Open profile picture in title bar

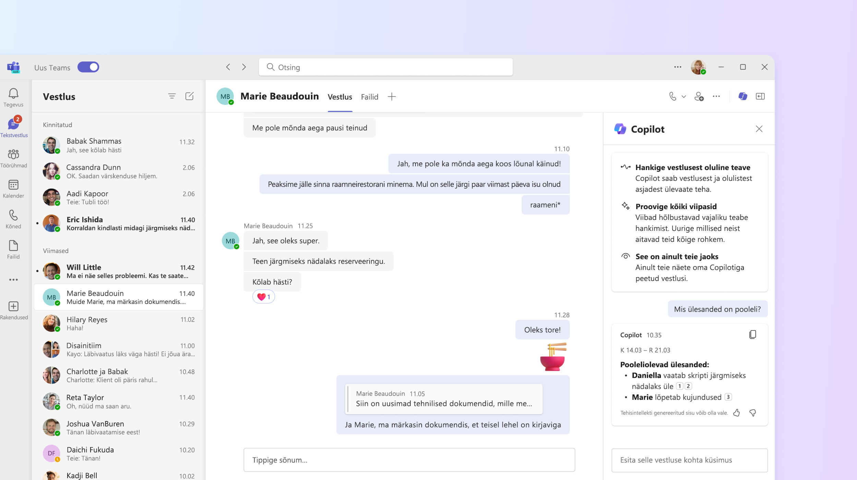click(x=698, y=67)
